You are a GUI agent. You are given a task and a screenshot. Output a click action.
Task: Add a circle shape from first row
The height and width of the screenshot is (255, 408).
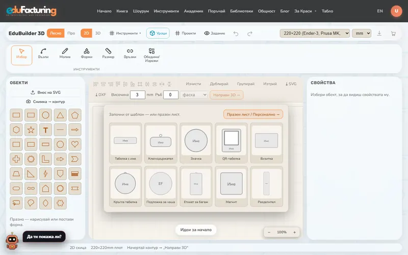[x=45, y=115]
